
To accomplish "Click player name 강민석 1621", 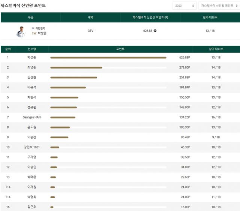I will (32, 147).
